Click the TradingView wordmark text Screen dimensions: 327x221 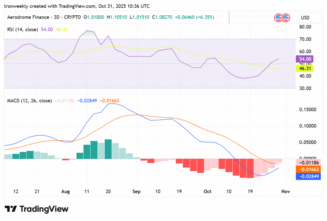44,209
